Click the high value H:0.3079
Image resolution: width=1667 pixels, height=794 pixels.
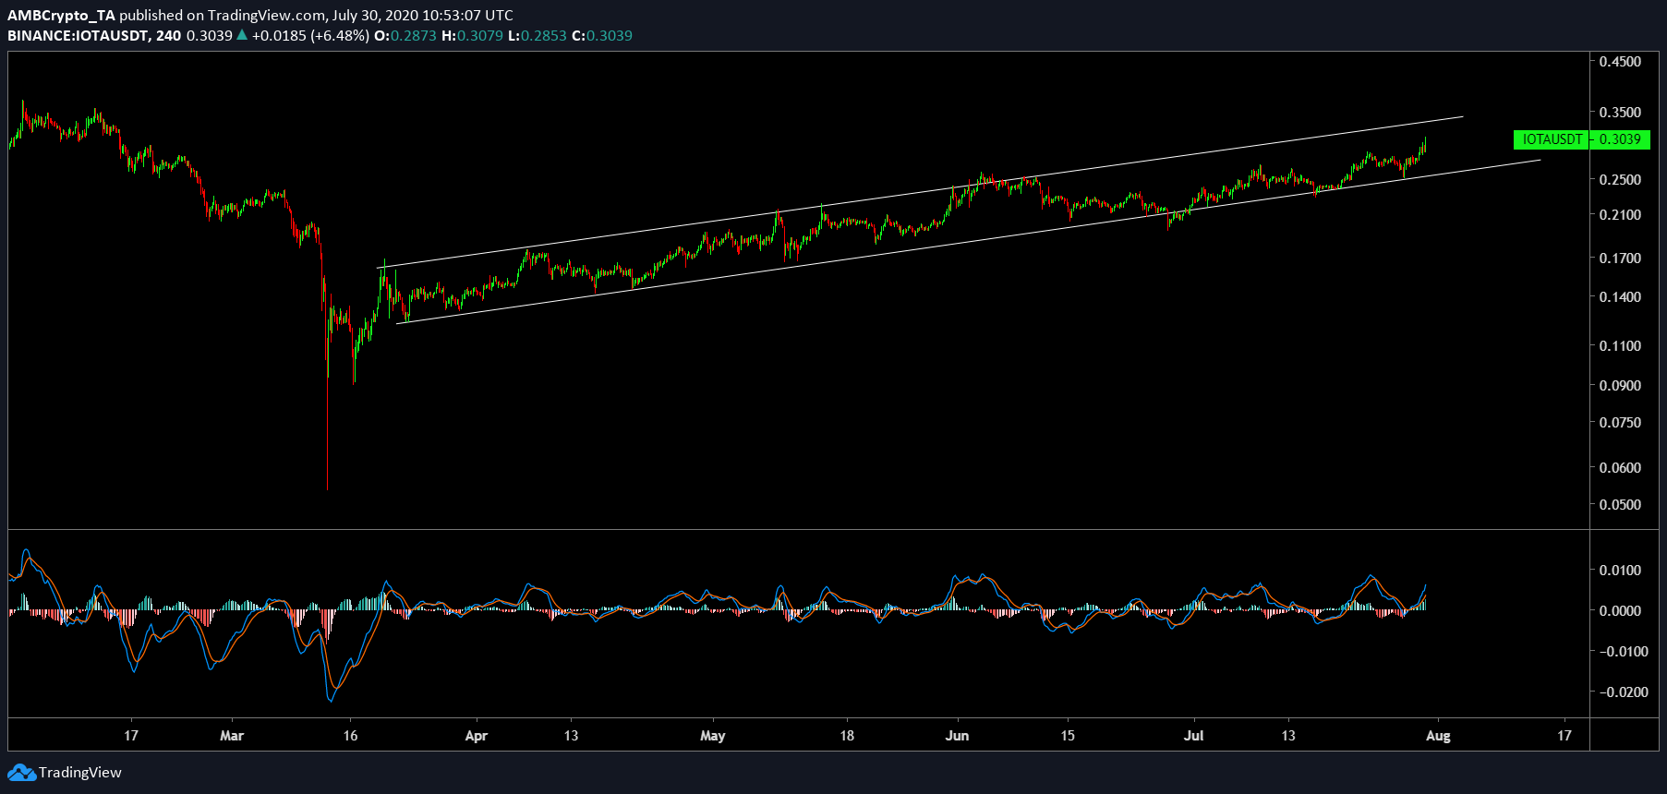coord(472,35)
